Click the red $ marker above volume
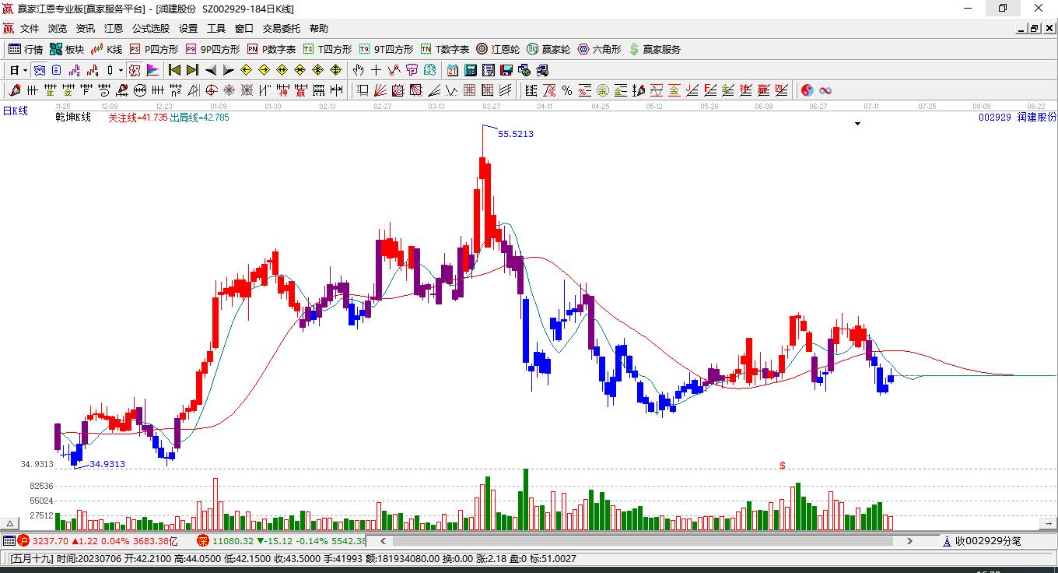Screen dimensions: 1058x573 tap(783, 465)
